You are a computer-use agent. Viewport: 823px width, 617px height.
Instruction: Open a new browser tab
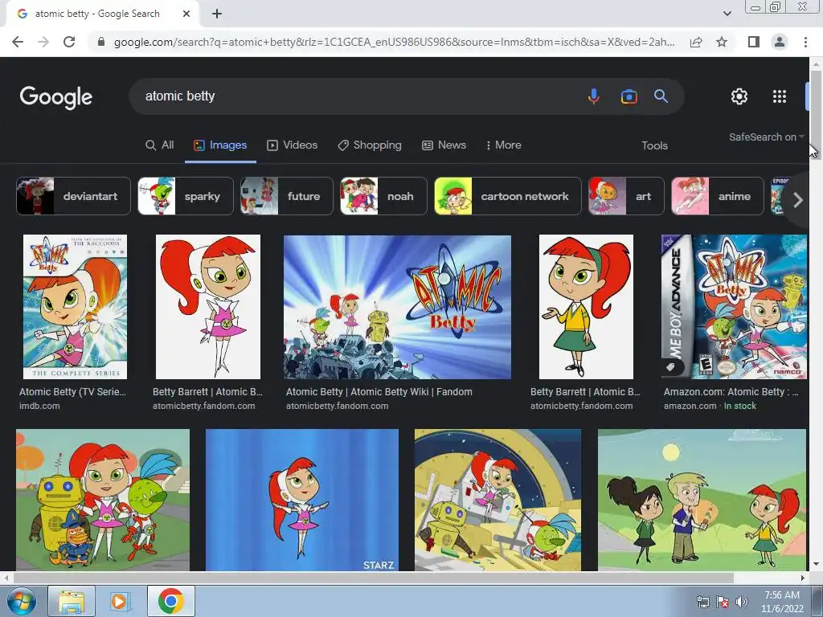pos(217,14)
